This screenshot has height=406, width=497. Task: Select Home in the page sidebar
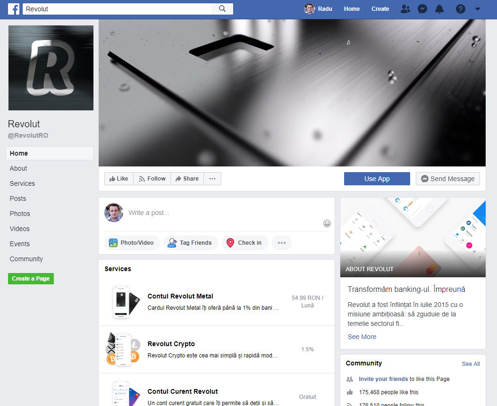pyautogui.click(x=50, y=153)
